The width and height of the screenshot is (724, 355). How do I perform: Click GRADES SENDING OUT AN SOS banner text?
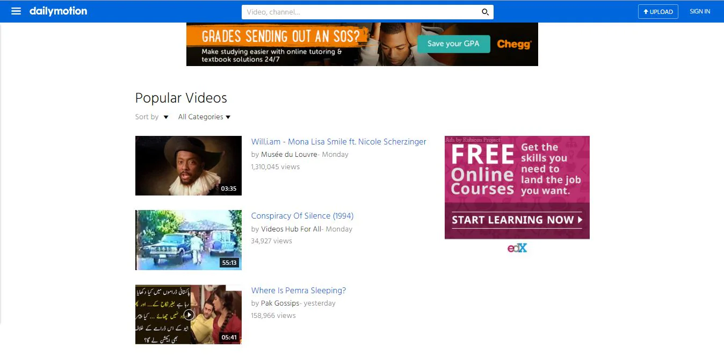click(280, 36)
